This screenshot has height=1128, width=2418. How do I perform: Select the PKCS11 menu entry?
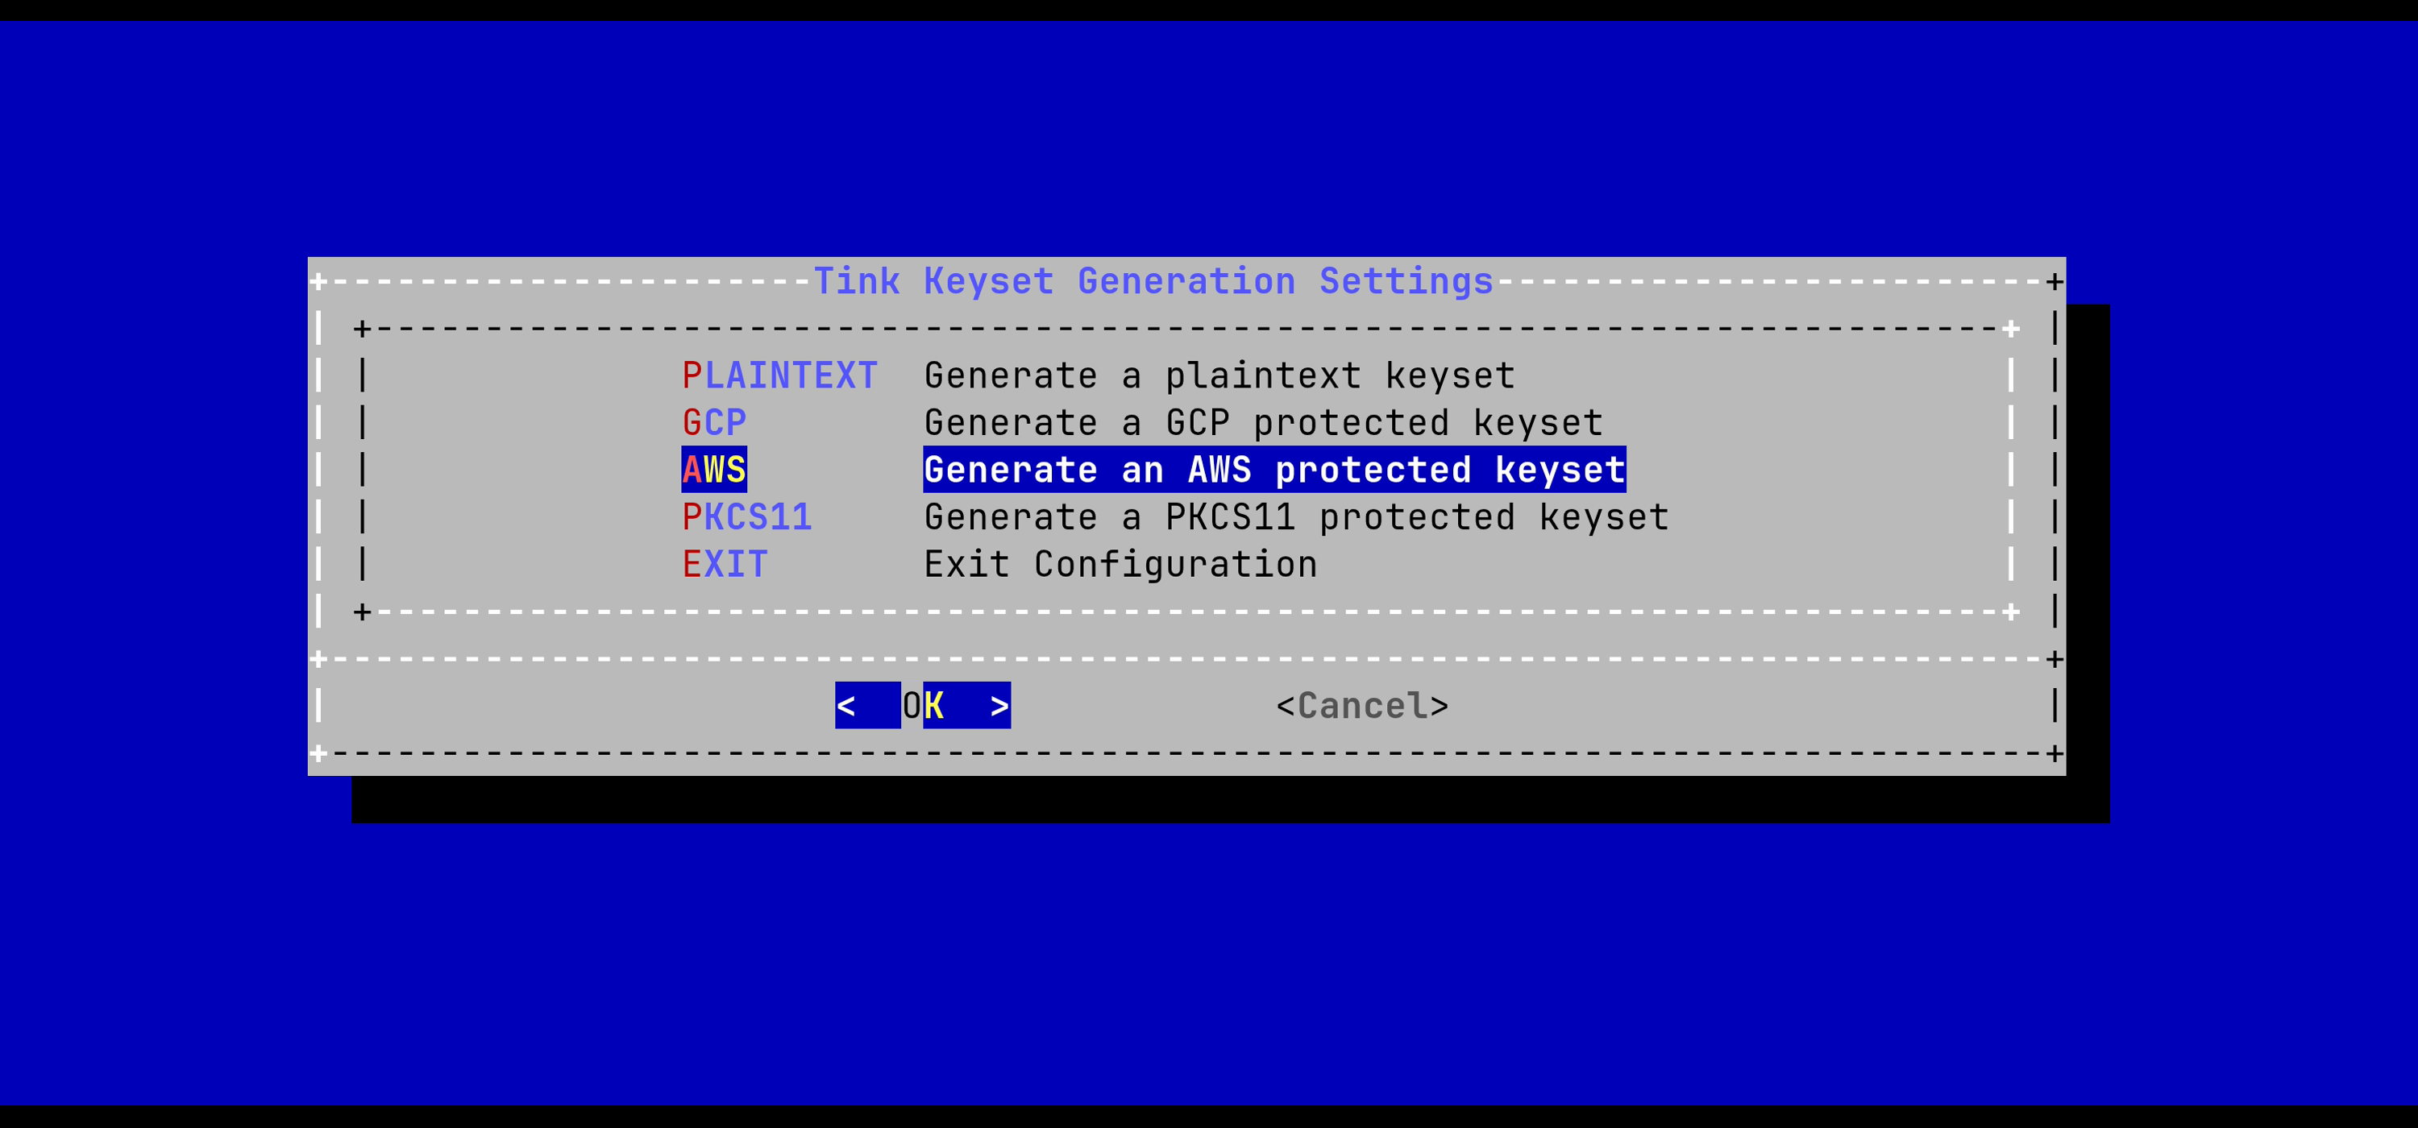pyautogui.click(x=747, y=517)
